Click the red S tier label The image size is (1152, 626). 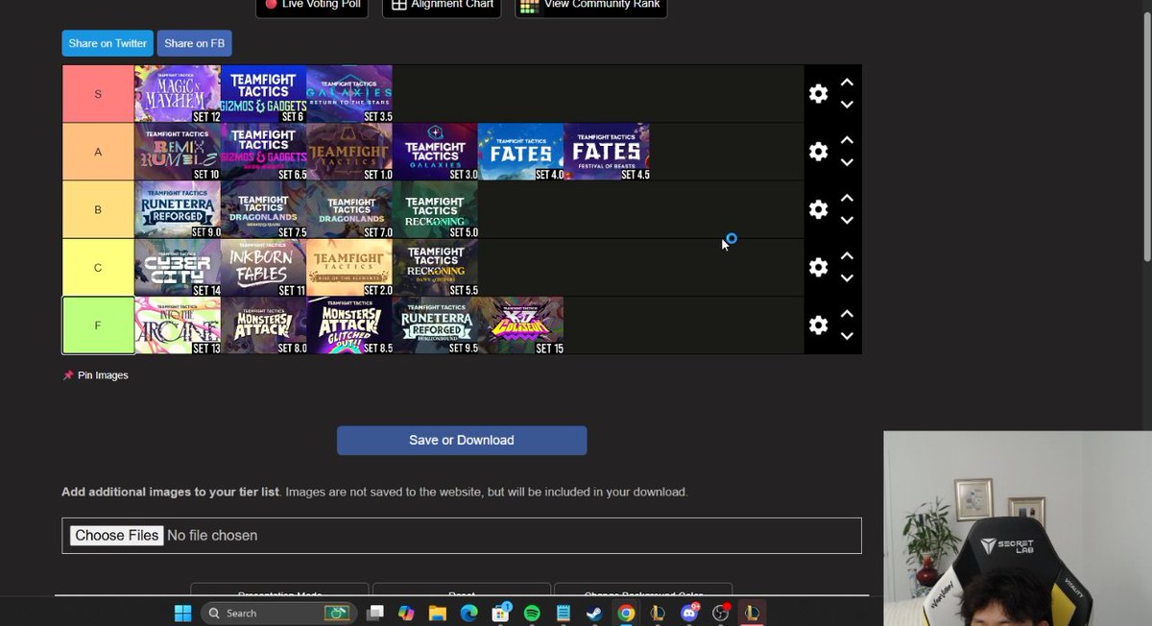(98, 94)
